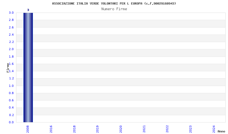
Task: Click the y-axis value 1.2
Action: pyautogui.click(x=11, y=78)
